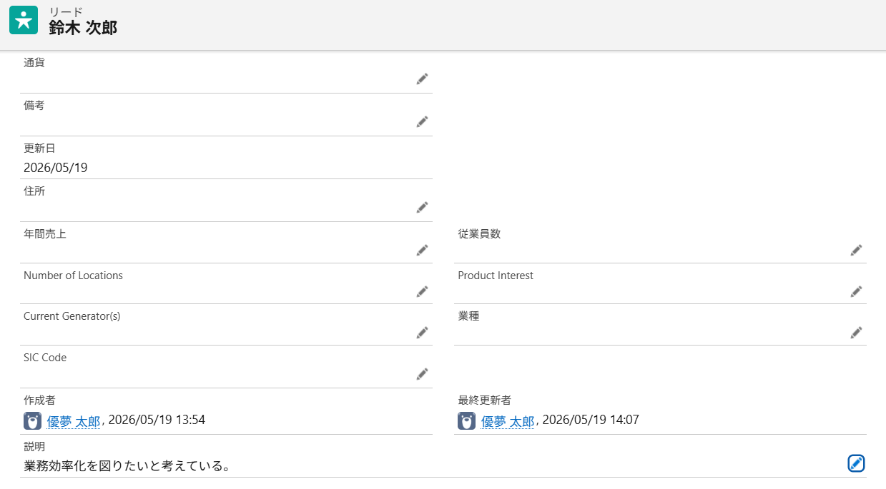This screenshot has height=489, width=886.
Task: Edit the 通貨 field pencil icon
Action: tap(422, 79)
